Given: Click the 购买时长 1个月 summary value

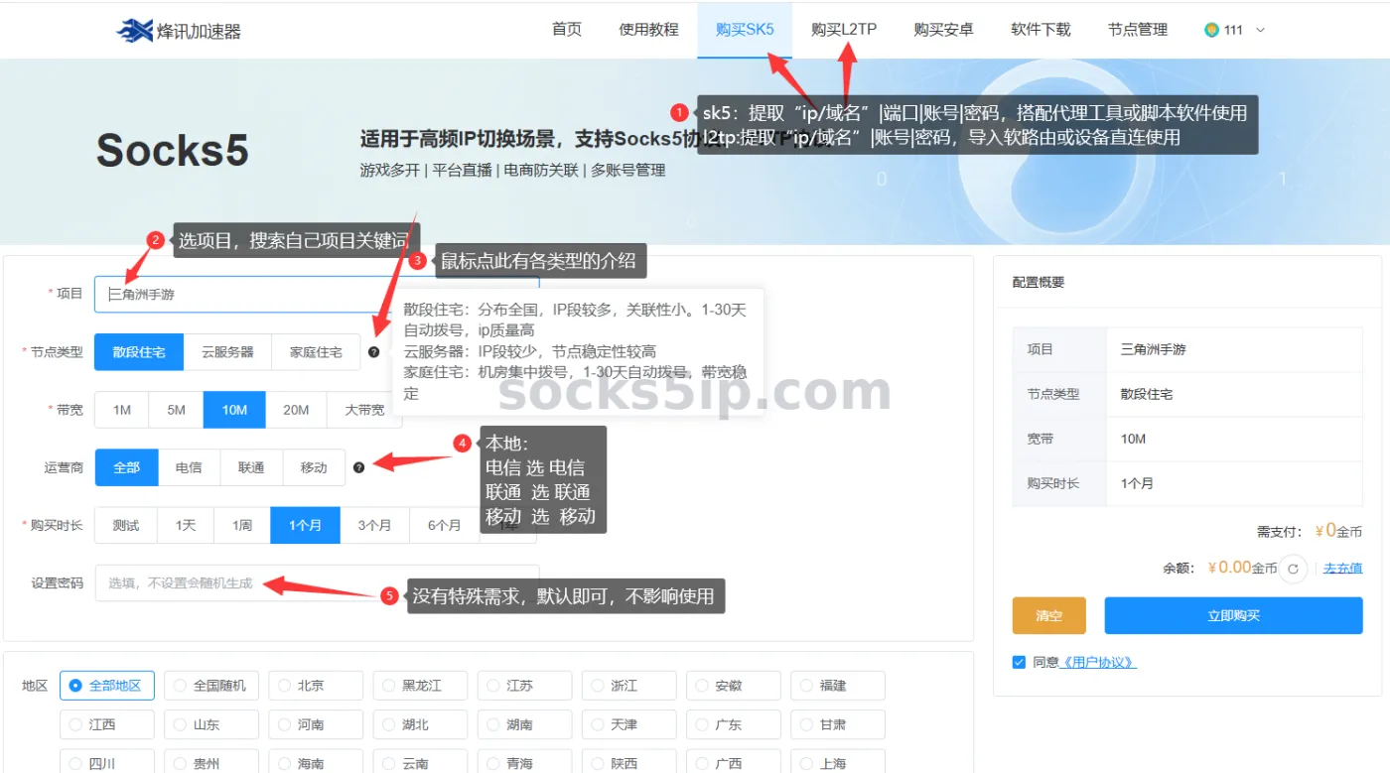Looking at the screenshot, I should pyautogui.click(x=1137, y=483).
